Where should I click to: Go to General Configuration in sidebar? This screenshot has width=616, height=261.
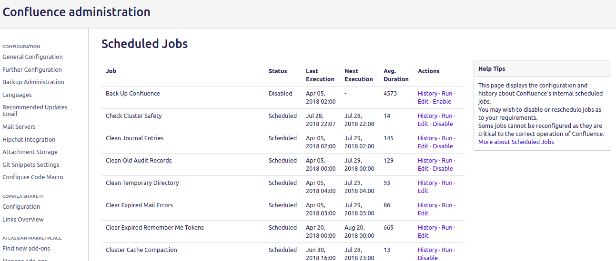(32, 57)
